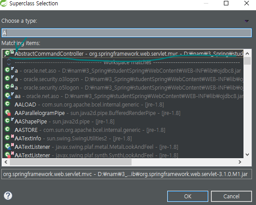Select 'a - oracle.security.o3logon' entry

point(123,79)
